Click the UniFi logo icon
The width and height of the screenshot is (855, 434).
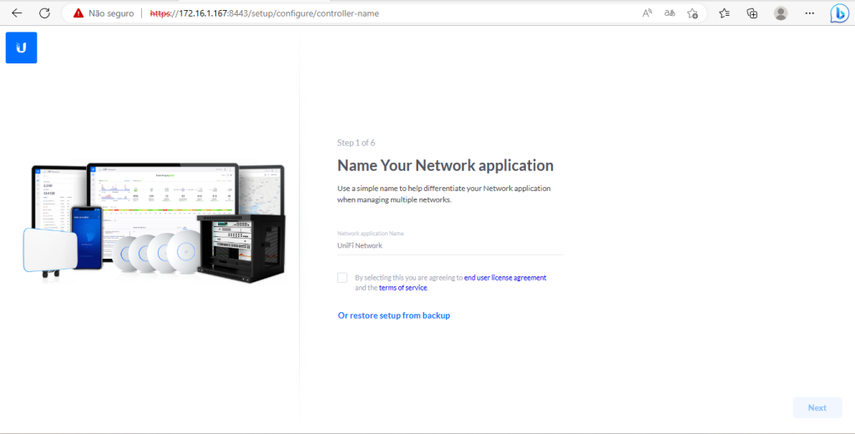pyautogui.click(x=21, y=48)
